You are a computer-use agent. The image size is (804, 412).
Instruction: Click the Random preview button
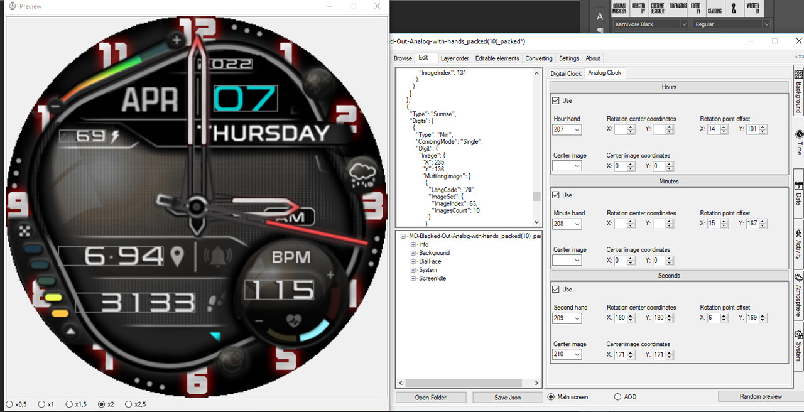761,396
